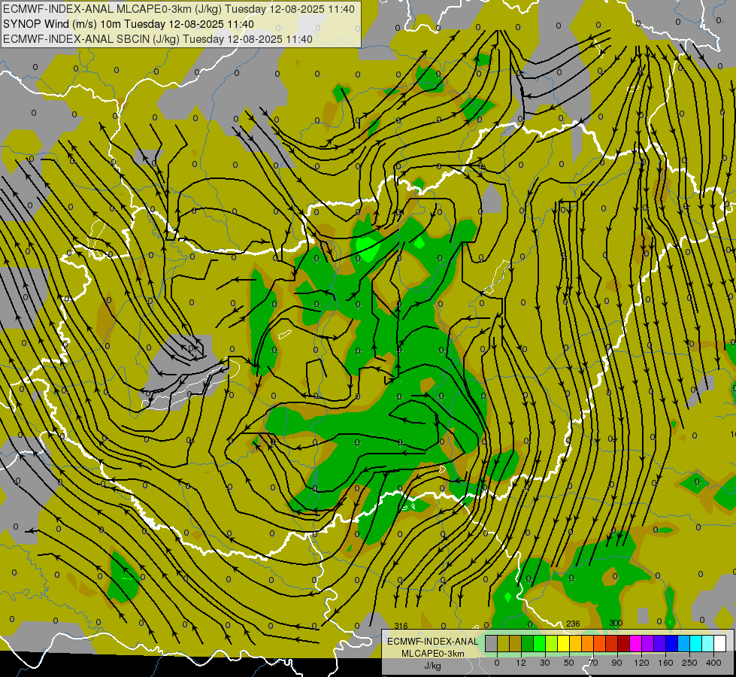Viewport: 736px width, 677px height.
Task: Click the ECMWF-INDEX-ANAL legend label
Action: point(433,642)
